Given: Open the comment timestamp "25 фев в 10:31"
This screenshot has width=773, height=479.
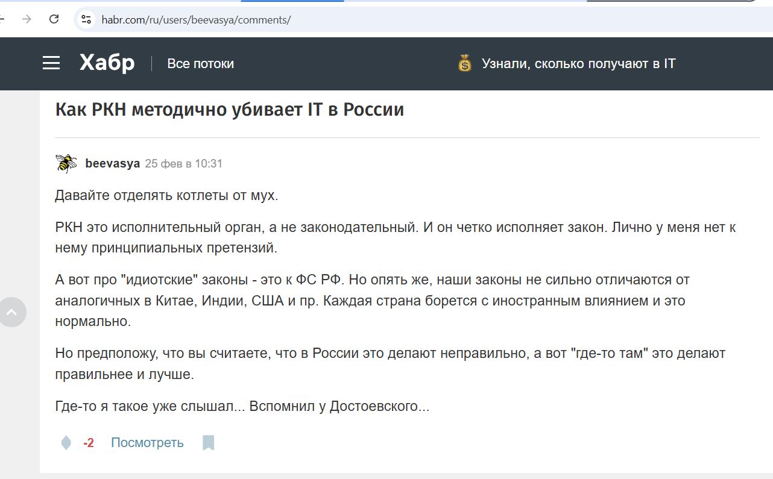Looking at the screenshot, I should (x=183, y=163).
